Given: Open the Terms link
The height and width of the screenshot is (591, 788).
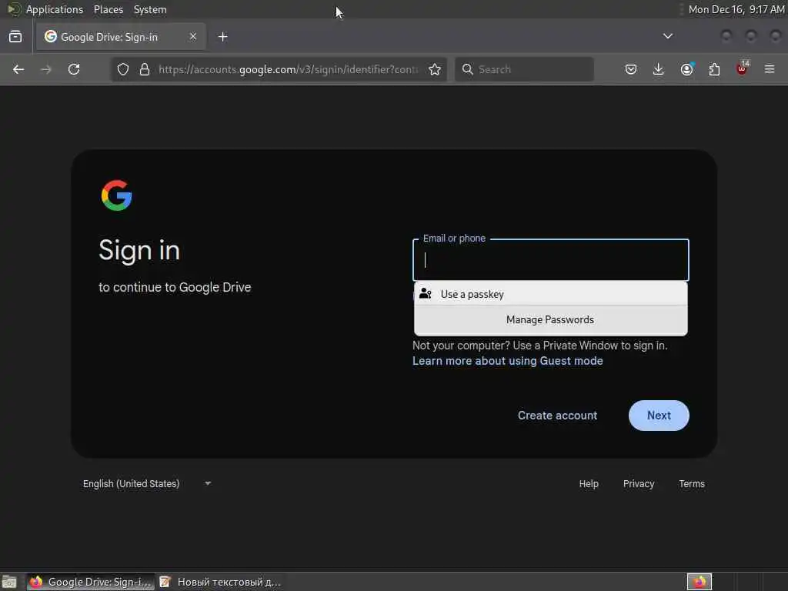Looking at the screenshot, I should click(692, 484).
